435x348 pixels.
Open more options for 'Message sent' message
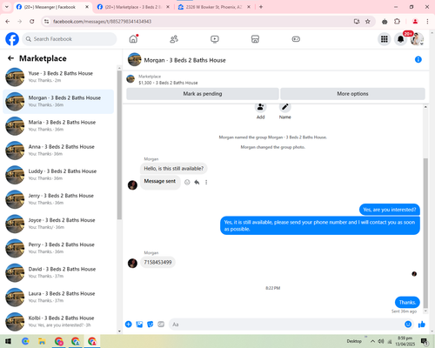(206, 182)
